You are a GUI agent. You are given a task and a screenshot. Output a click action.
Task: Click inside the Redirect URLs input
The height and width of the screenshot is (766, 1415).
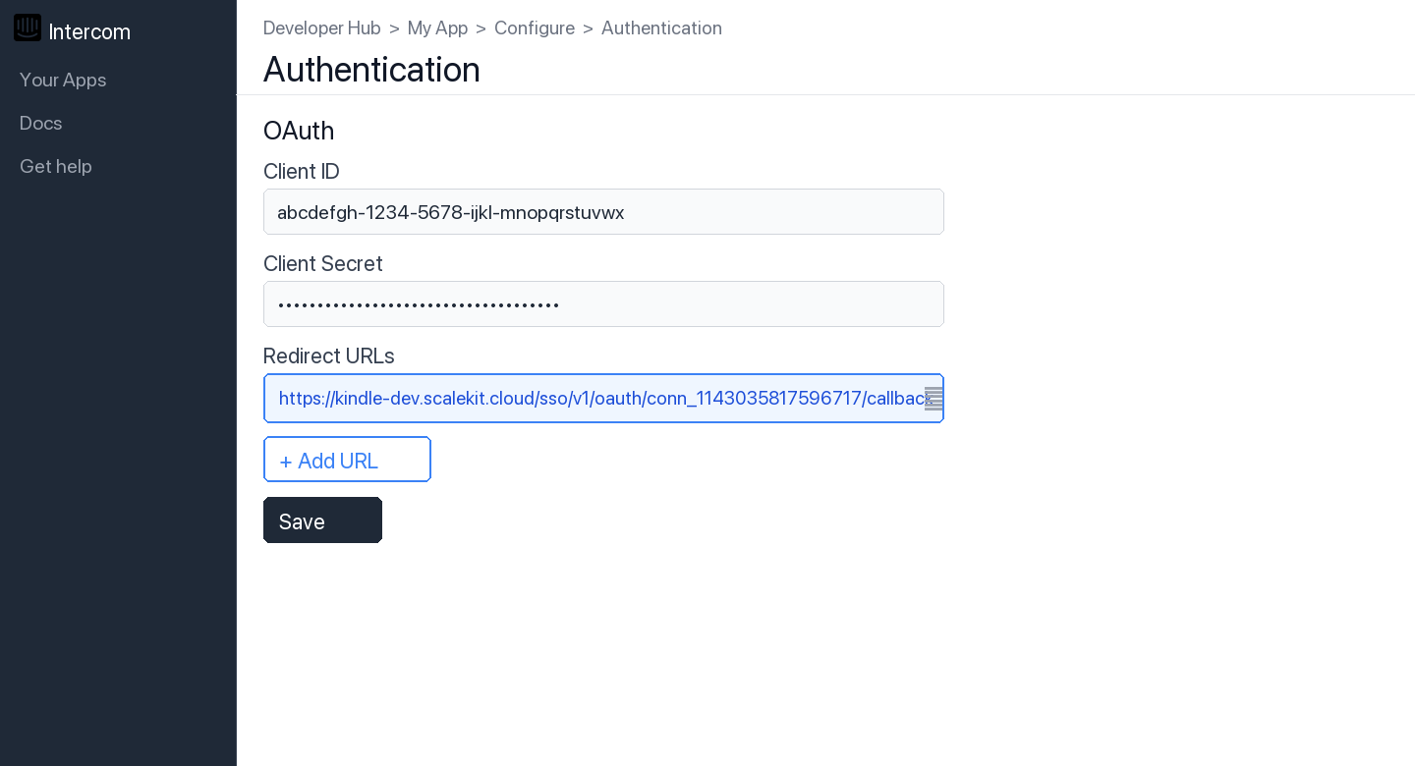click(x=590, y=398)
